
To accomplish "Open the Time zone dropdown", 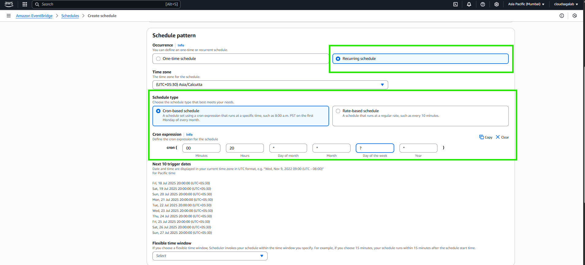I will coord(270,85).
